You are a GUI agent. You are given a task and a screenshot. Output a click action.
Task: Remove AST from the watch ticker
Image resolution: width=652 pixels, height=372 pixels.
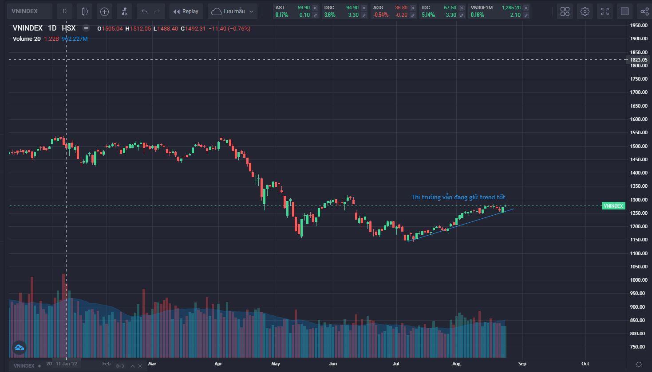click(x=315, y=8)
